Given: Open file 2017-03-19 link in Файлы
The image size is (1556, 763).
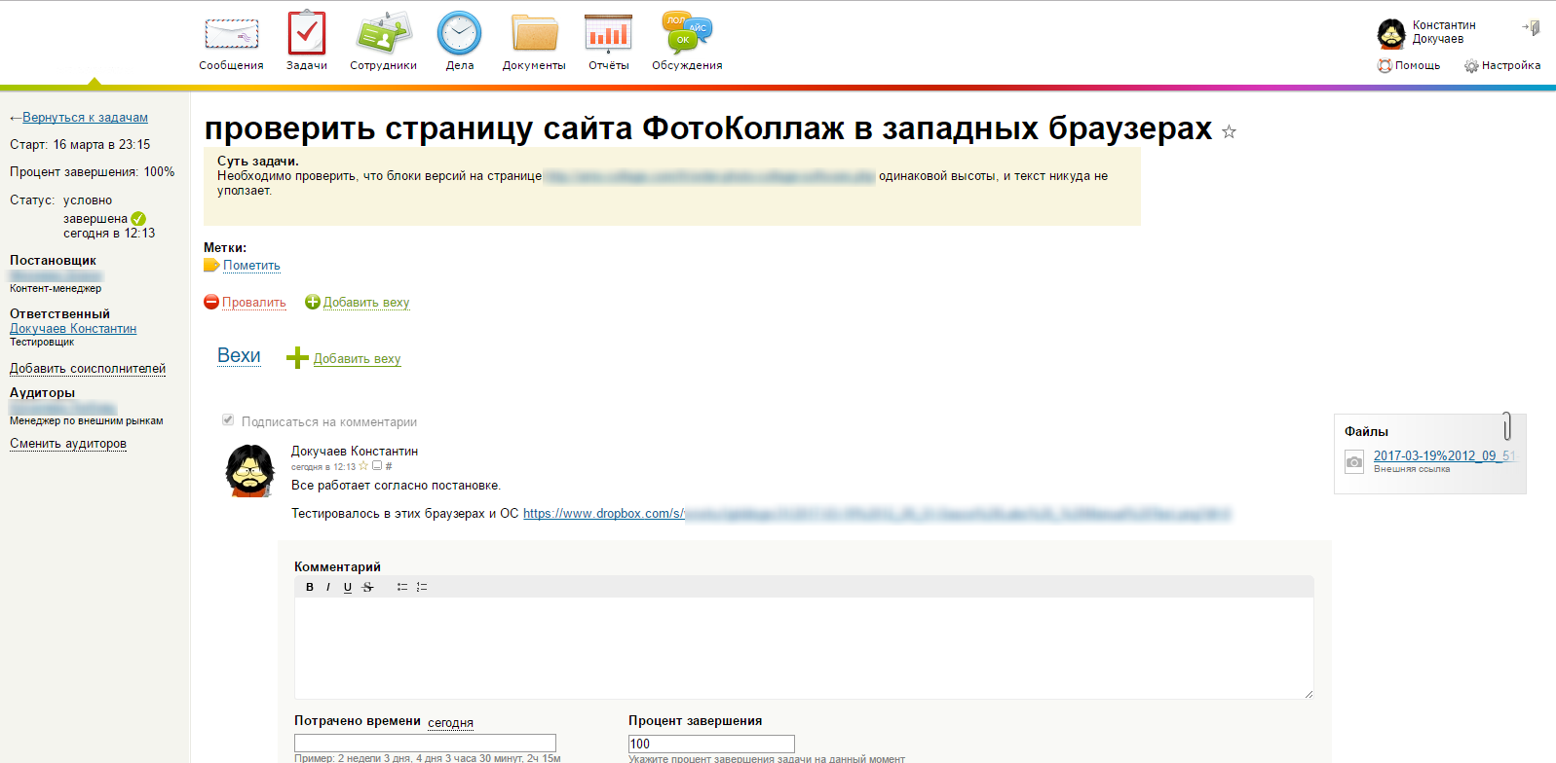Looking at the screenshot, I should [1444, 455].
